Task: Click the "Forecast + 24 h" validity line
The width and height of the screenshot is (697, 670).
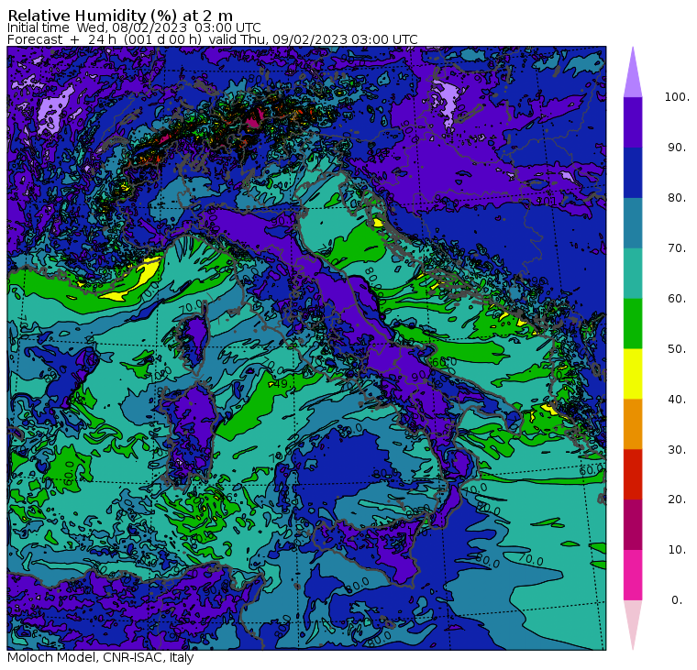Action: coord(213,39)
